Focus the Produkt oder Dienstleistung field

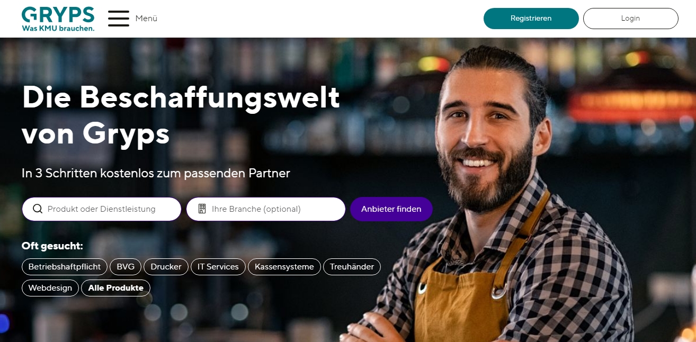[102, 209]
